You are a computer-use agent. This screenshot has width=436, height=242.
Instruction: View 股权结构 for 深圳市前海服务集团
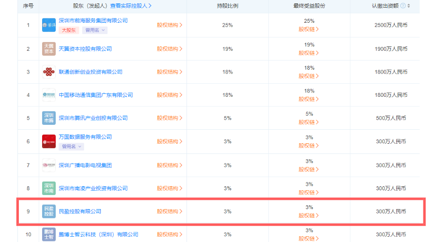170,25
